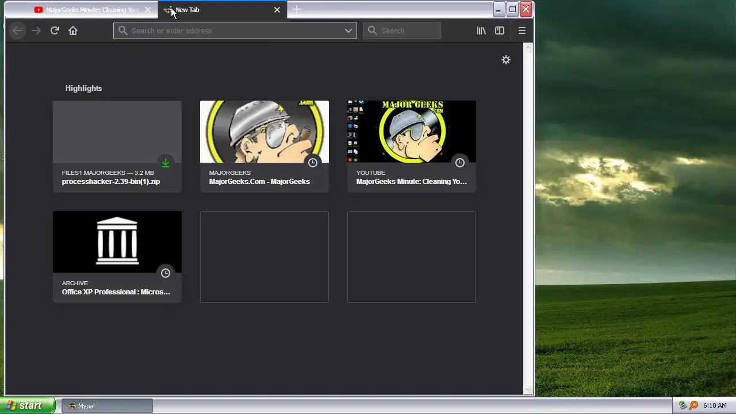Click the processhacker-2.39-bin(1).zip file name
The height and width of the screenshot is (414, 736).
point(111,182)
